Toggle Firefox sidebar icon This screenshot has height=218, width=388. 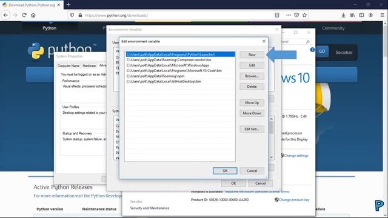pos(361,15)
